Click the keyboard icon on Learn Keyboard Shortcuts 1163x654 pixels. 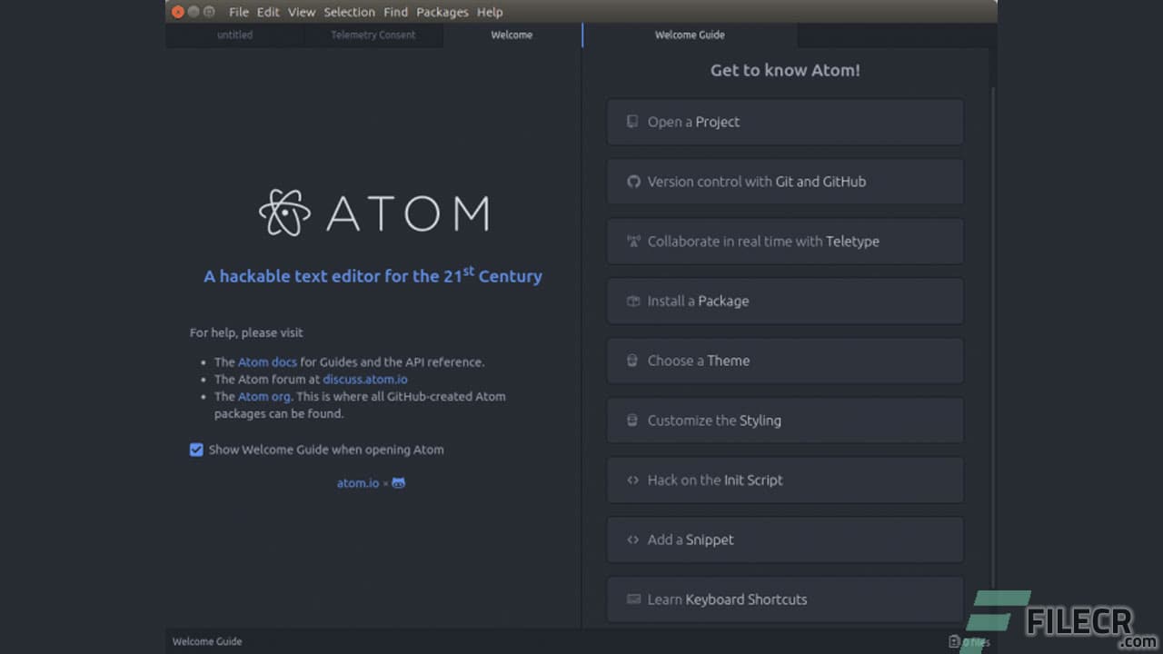pyautogui.click(x=632, y=599)
